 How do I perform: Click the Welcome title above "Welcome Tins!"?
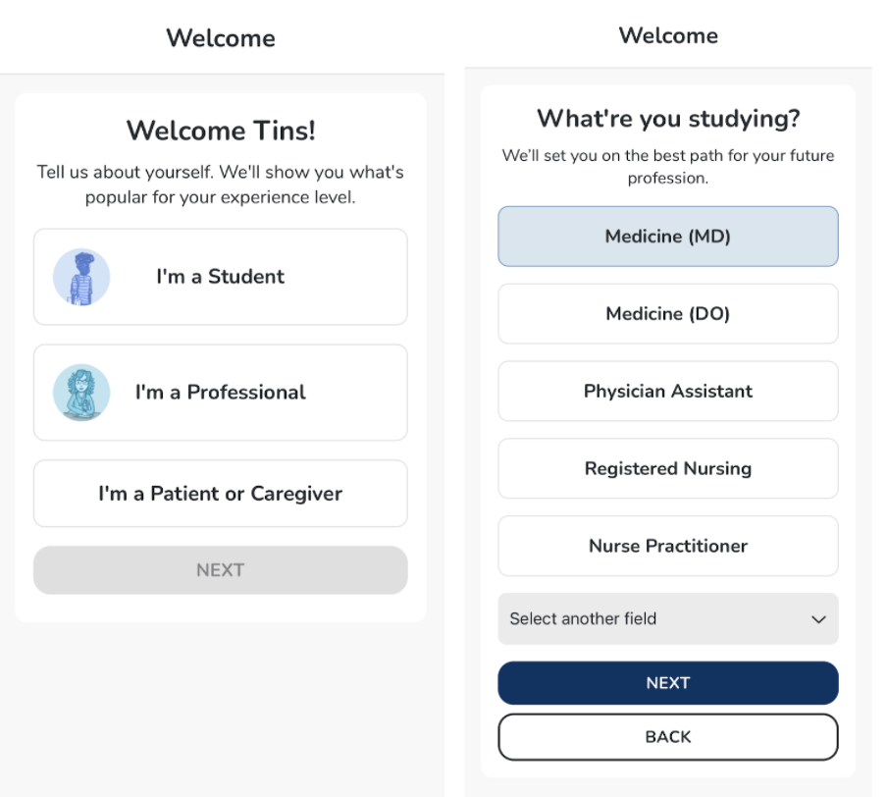220,38
